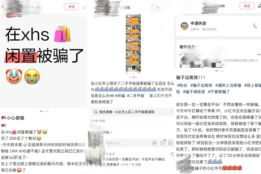This screenshot has height=174, width=261.
Task: Open the mention @ icon in comment box
Action: pos(154,143)
